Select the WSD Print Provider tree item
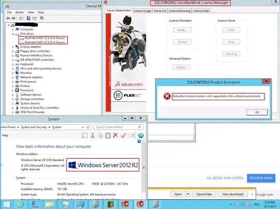 [33, 112]
